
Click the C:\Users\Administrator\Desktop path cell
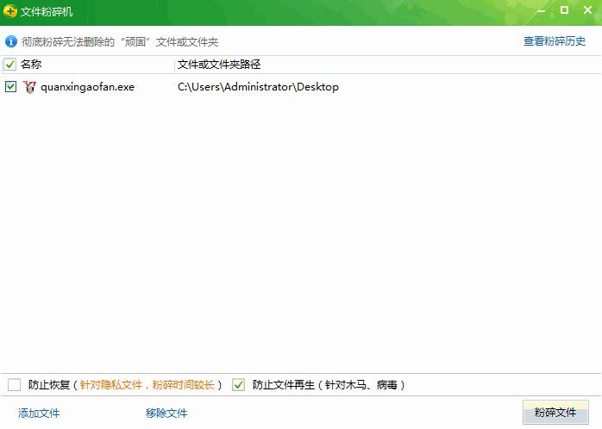(258, 87)
